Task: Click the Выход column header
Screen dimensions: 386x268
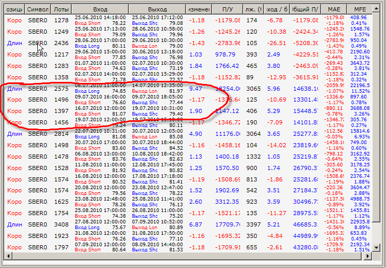Action: pos(157,9)
